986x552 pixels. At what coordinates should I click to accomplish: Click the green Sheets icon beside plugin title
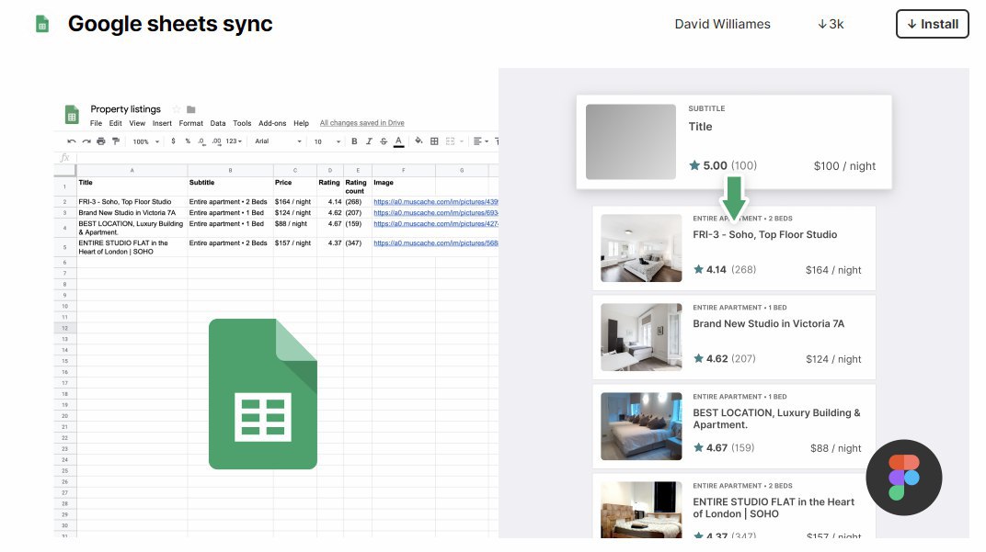[x=42, y=25]
